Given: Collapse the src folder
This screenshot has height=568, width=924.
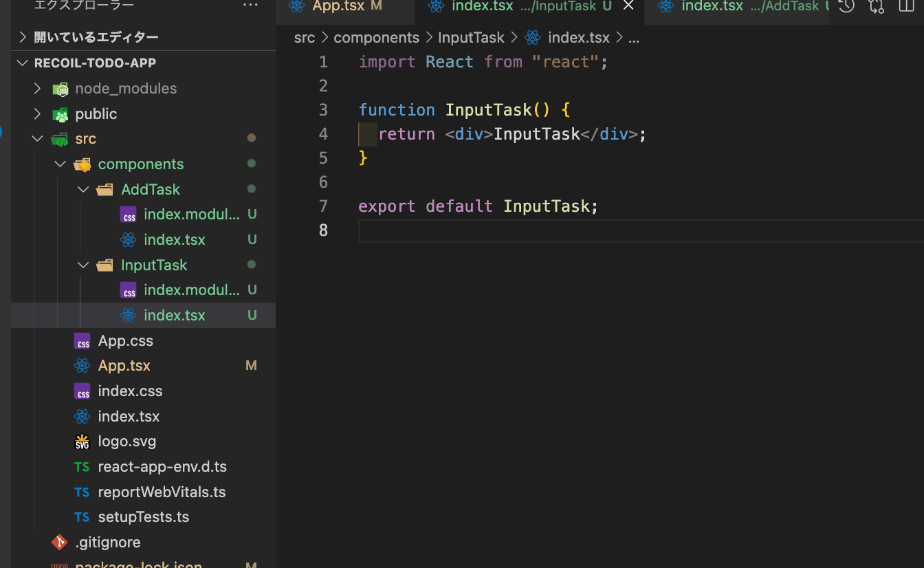Looking at the screenshot, I should [37, 139].
